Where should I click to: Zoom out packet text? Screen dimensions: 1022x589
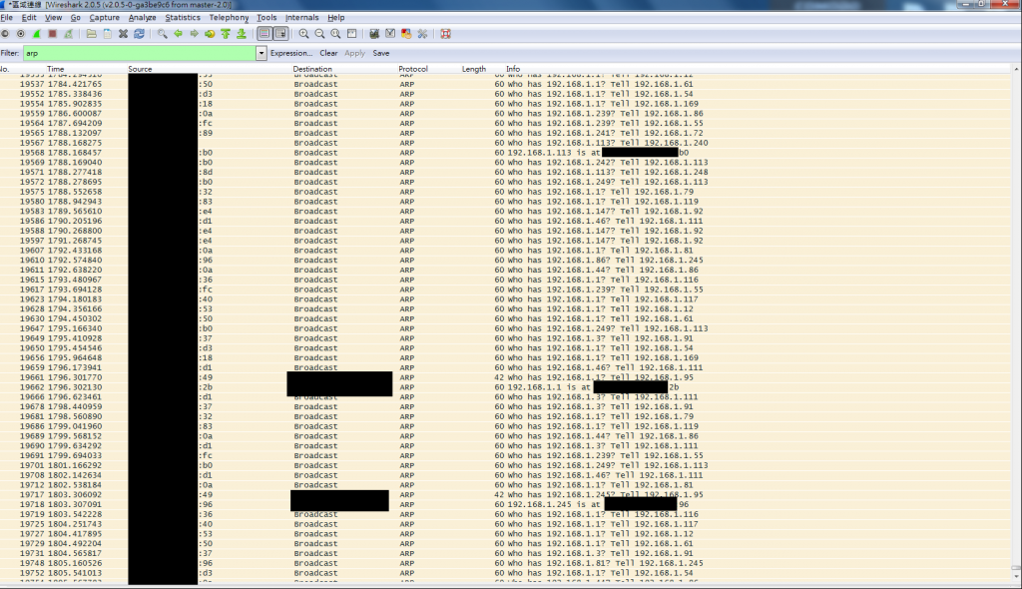click(x=319, y=34)
